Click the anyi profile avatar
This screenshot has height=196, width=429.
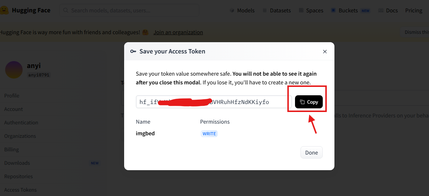click(x=14, y=70)
